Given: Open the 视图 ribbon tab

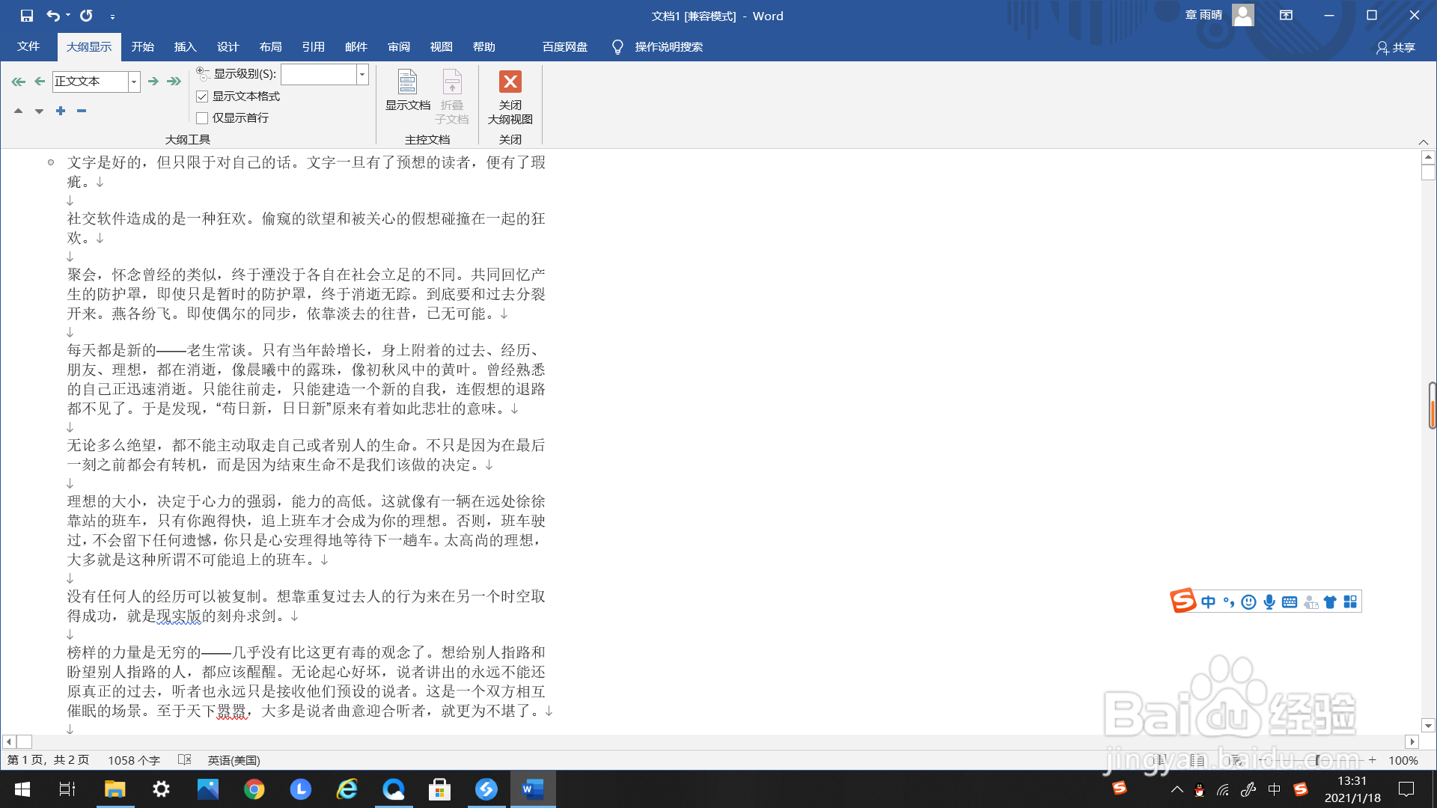Looking at the screenshot, I should pyautogui.click(x=441, y=47).
